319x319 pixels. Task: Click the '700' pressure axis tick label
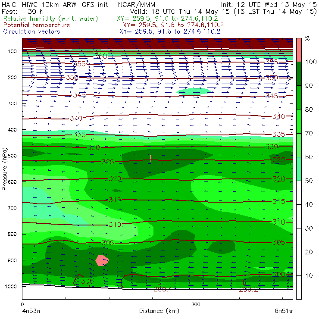tap(12, 208)
